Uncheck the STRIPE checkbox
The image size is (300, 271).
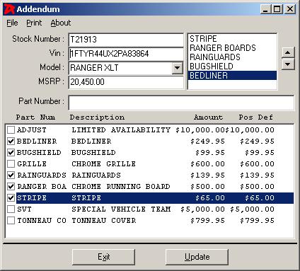[11, 197]
